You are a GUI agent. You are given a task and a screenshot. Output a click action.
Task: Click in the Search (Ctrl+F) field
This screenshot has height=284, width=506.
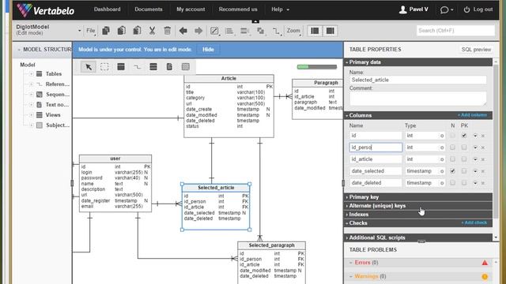point(455,31)
